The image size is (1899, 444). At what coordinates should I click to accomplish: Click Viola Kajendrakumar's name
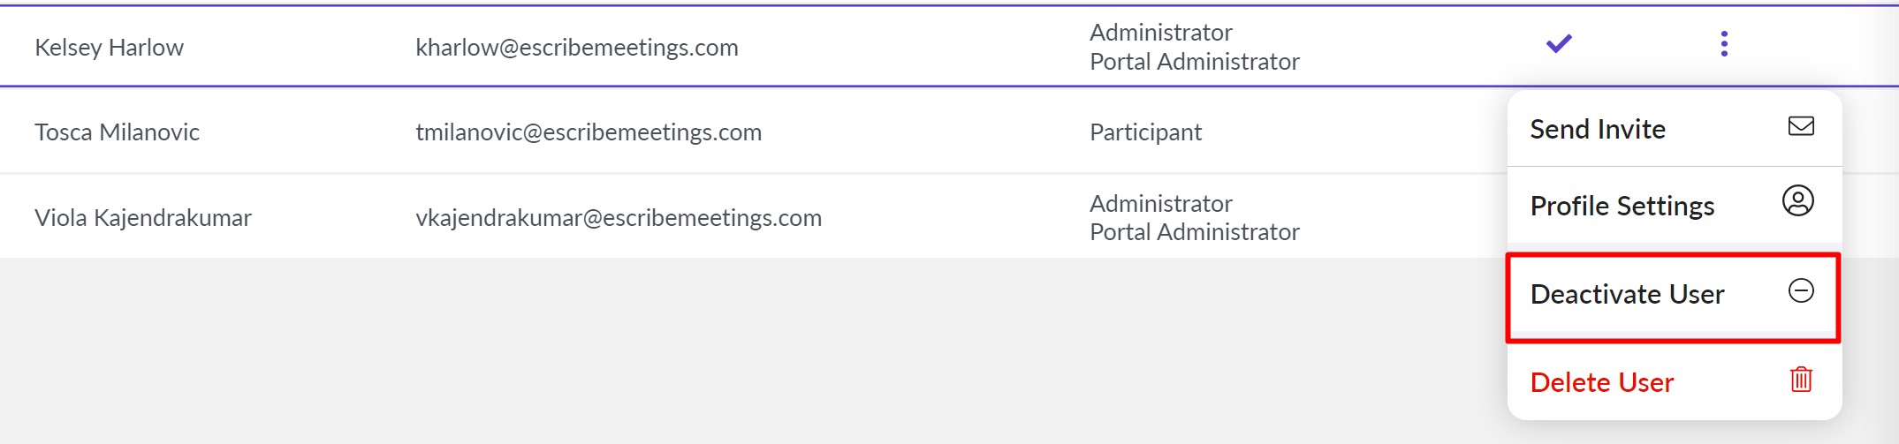[x=142, y=218]
